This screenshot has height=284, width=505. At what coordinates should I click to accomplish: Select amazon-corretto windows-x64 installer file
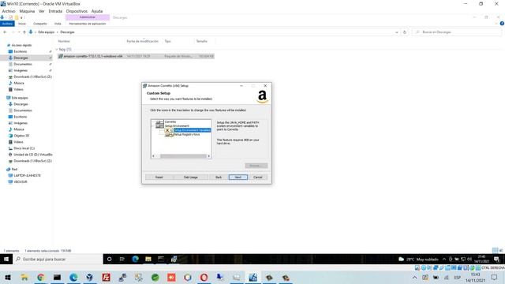click(136, 56)
